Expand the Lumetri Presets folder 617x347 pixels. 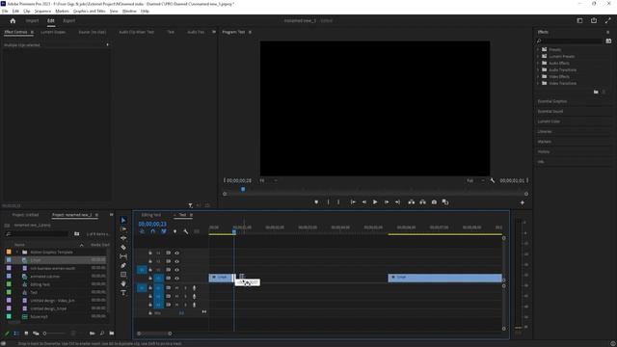click(538, 56)
